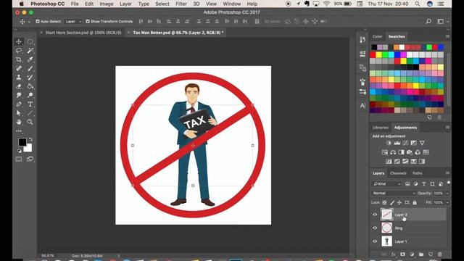The height and width of the screenshot is (261, 464).
Task: Select the Layer 1 thumbnail
Action: coord(386,241)
